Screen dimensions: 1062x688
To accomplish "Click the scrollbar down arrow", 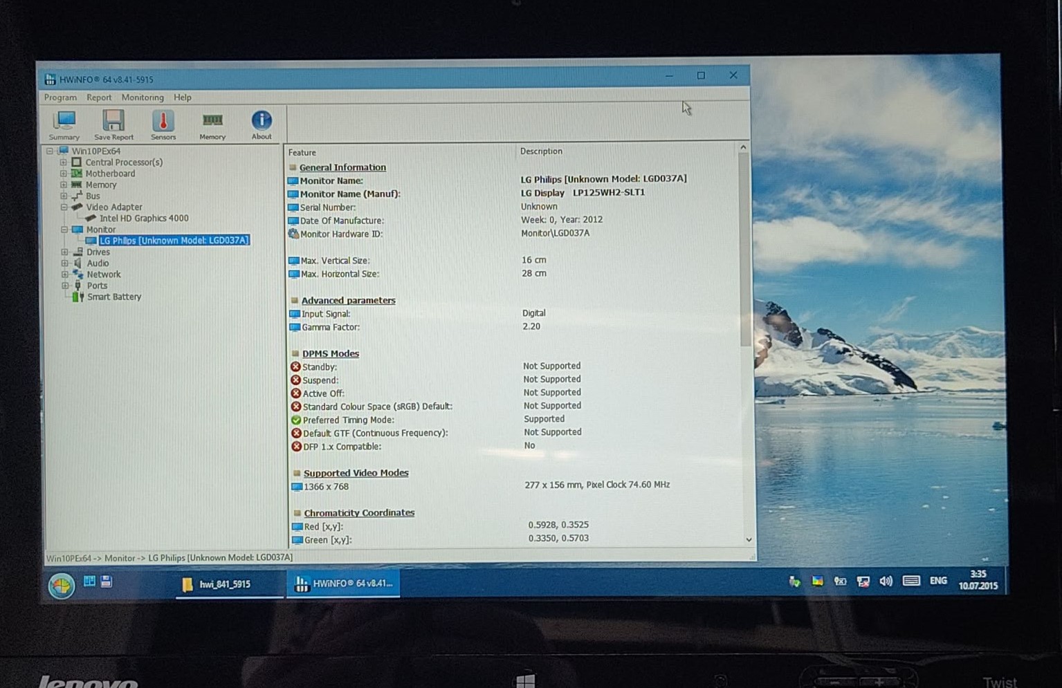I will (749, 540).
